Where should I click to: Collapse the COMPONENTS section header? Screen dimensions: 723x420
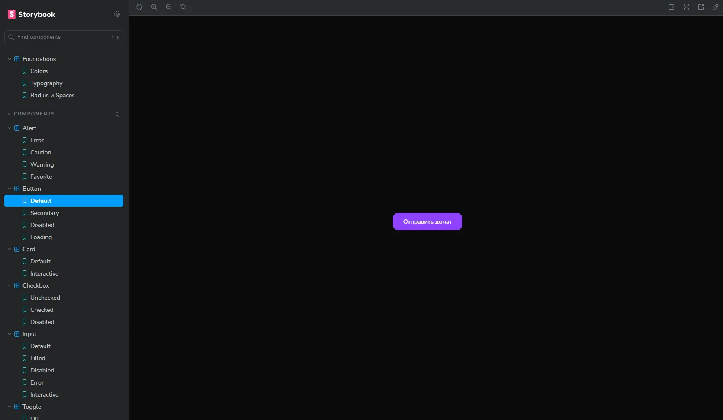34,114
